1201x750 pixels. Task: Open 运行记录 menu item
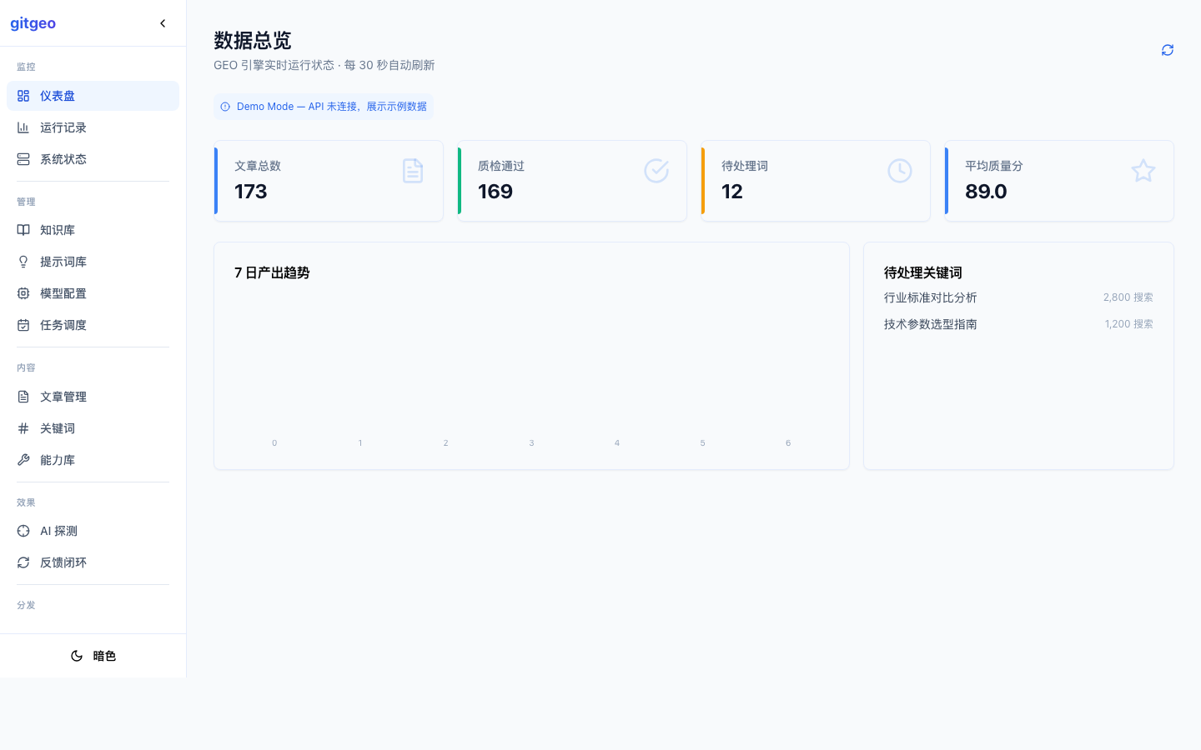coord(93,127)
